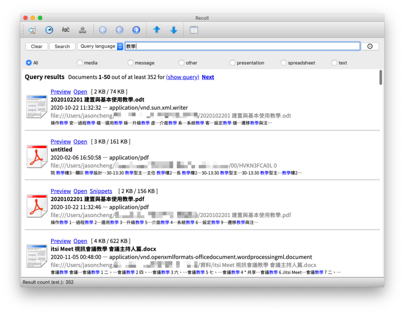
Task: Filter results to spreadsheet documents
Action: 298,63
